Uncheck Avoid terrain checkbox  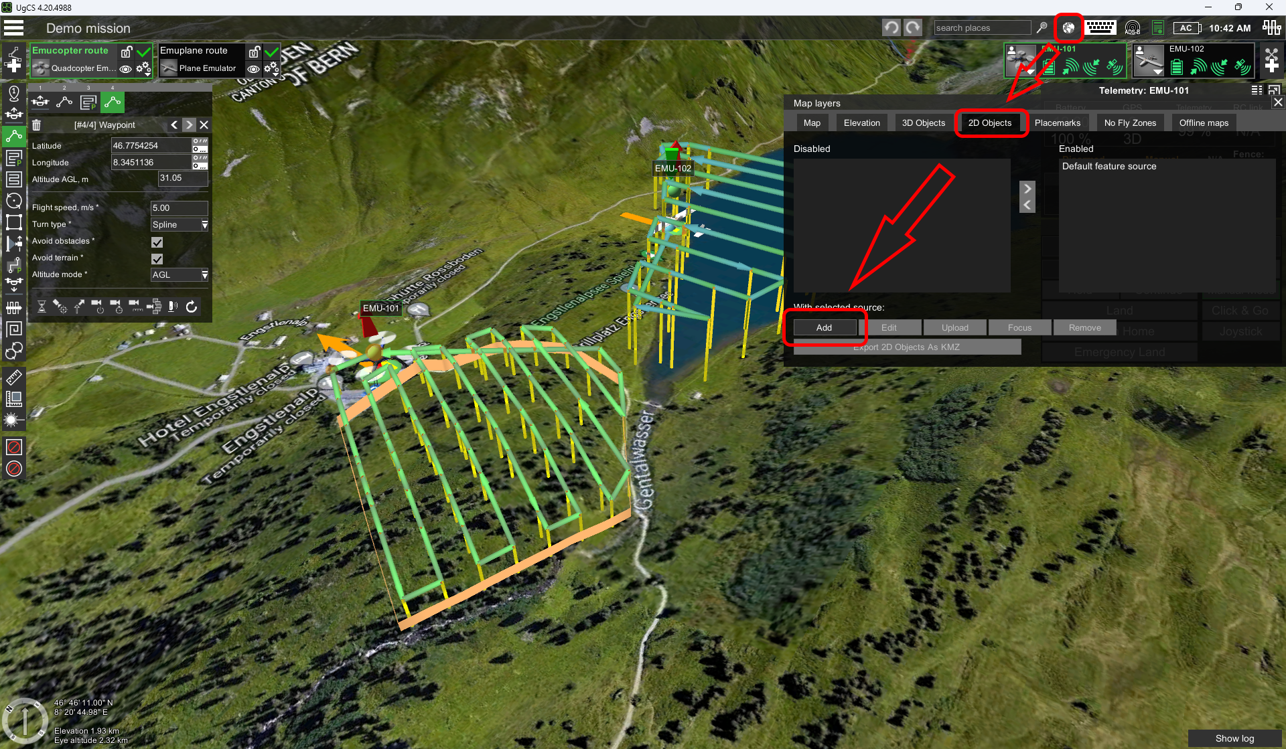(x=157, y=259)
